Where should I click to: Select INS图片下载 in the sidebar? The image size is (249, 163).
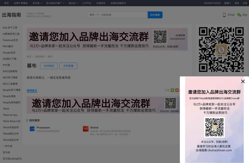[x=10, y=59]
